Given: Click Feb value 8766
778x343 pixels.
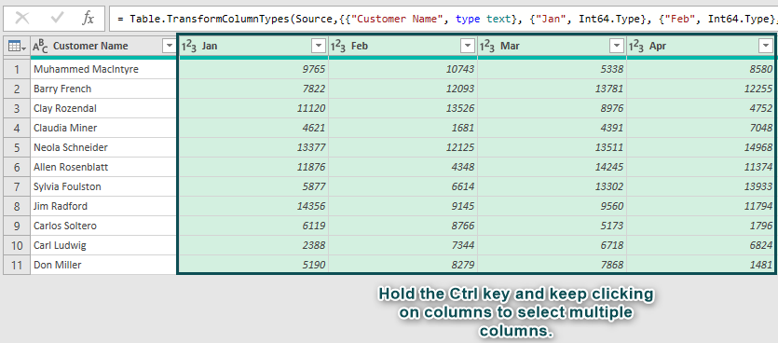Looking at the screenshot, I should [x=403, y=226].
